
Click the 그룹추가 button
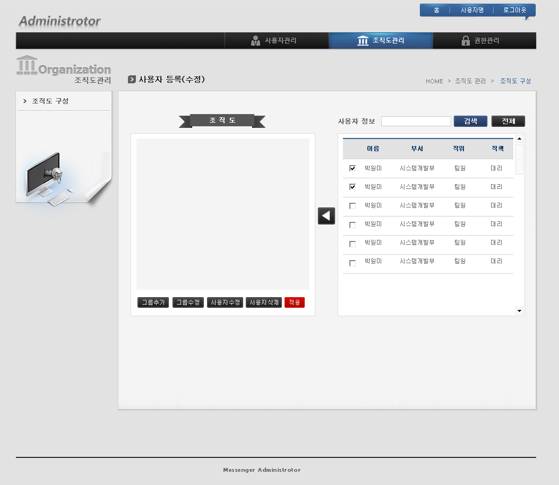click(153, 302)
